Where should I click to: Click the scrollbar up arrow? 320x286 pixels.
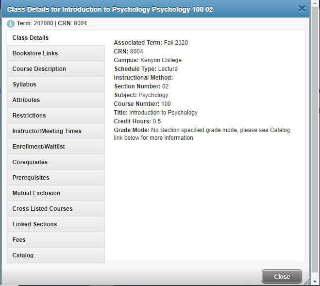coord(315,3)
